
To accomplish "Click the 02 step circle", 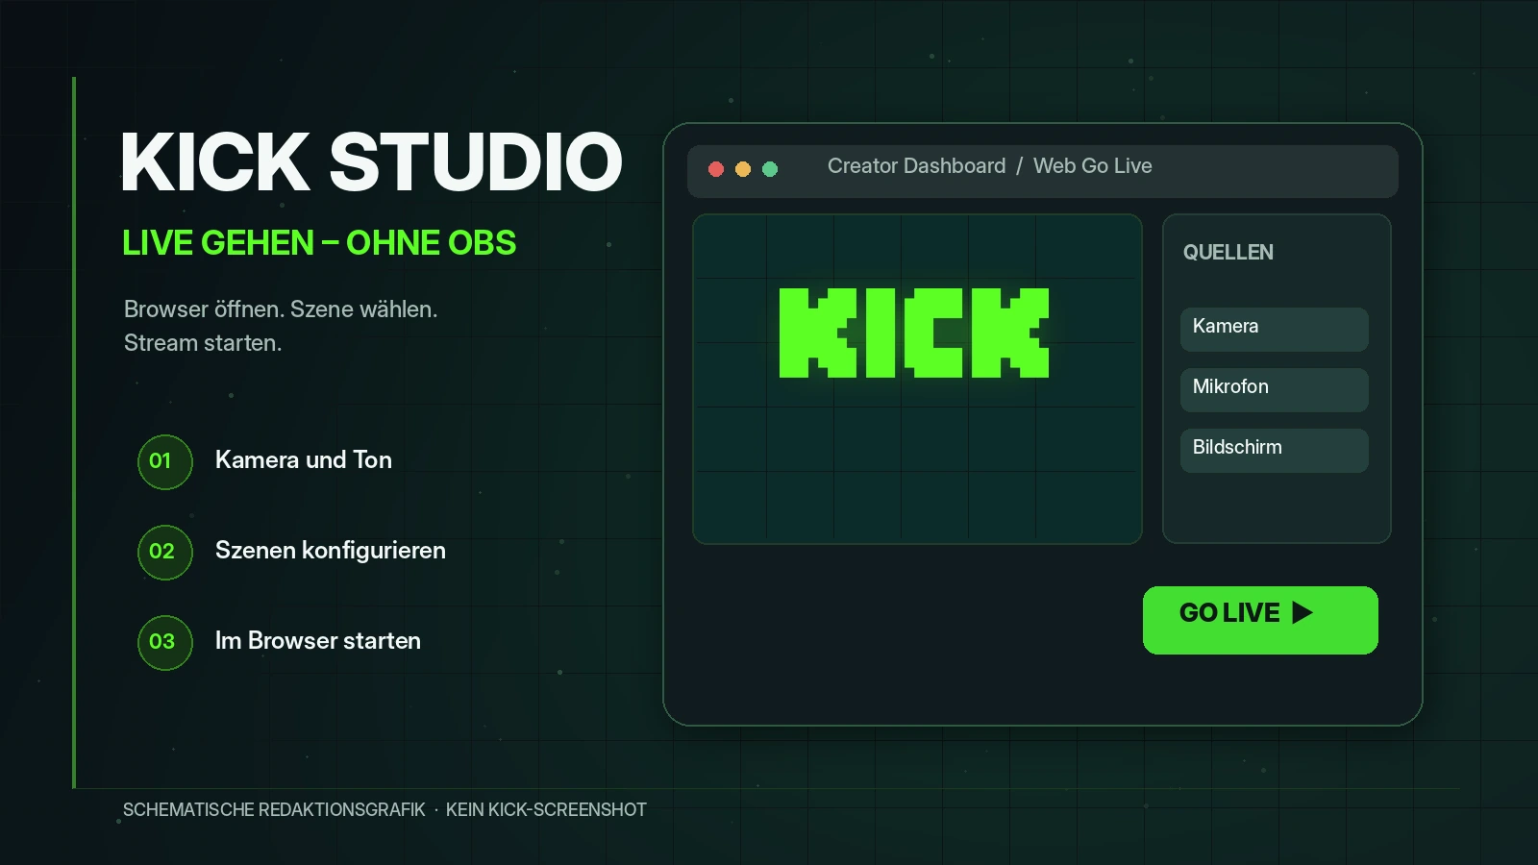I will 165,553.
